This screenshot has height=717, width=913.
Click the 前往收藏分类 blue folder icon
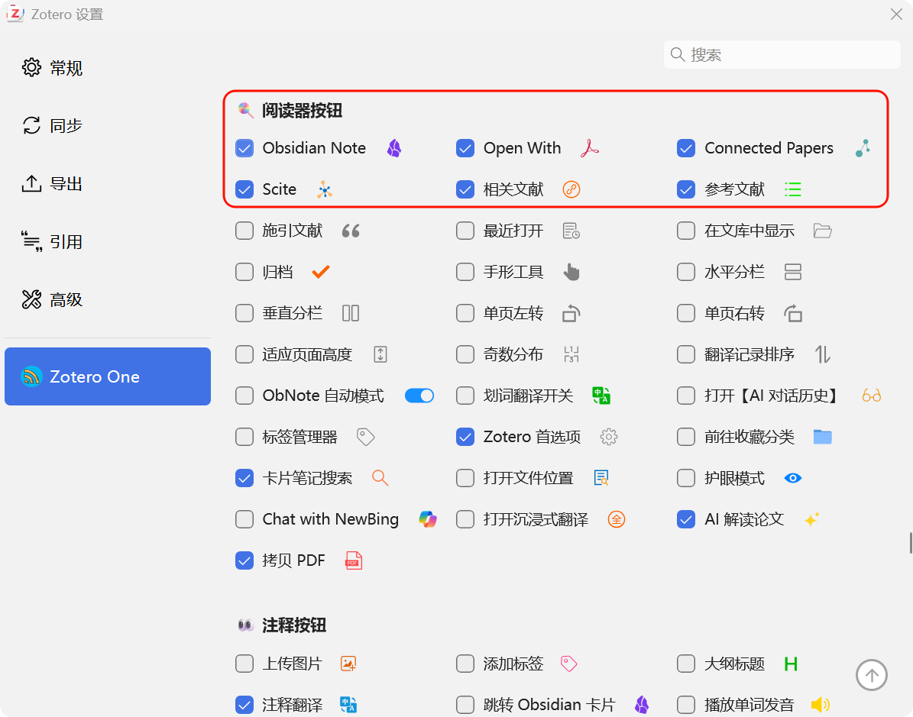[822, 437]
